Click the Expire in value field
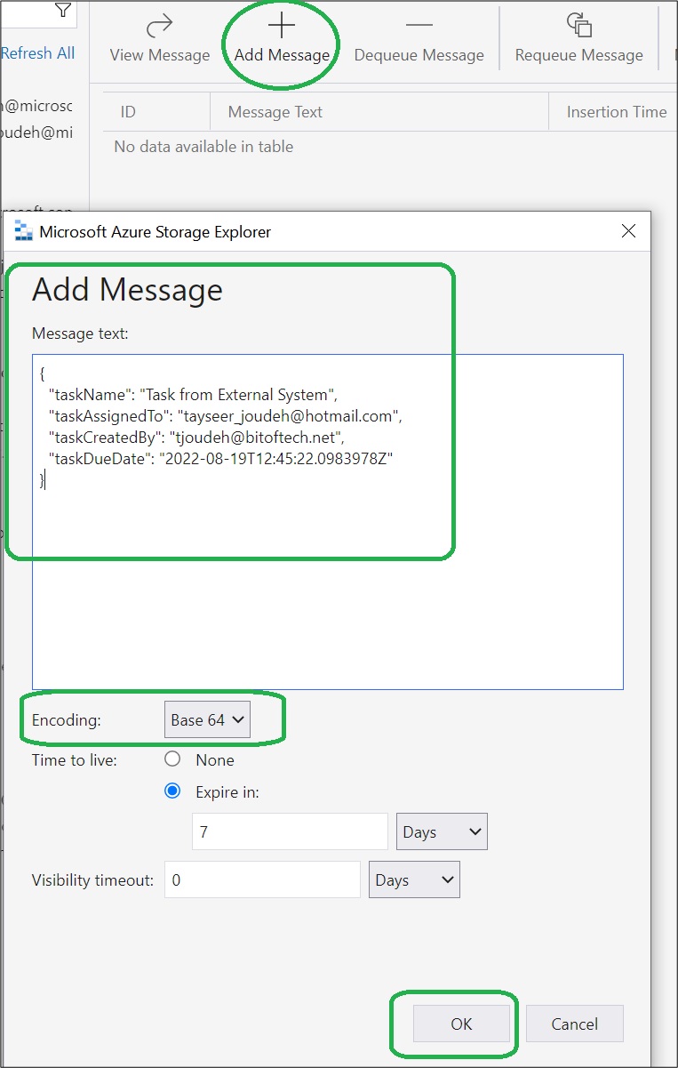This screenshot has height=1068, width=678. coord(290,831)
